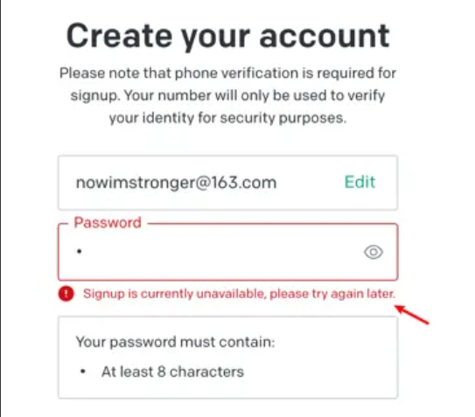Click the floating Password field label
This screenshot has width=475, height=417.
coord(108,223)
